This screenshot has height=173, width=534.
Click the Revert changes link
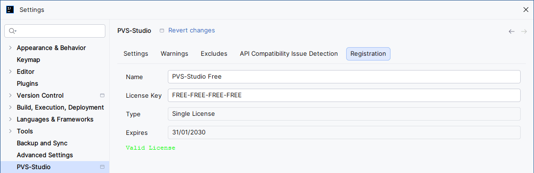pos(191,31)
